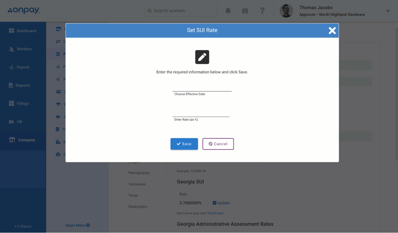
Task: Click the notifications bell icon
Action: pyautogui.click(x=228, y=11)
